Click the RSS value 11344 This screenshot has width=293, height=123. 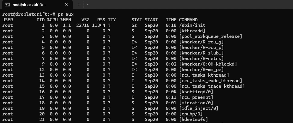coord(98,25)
